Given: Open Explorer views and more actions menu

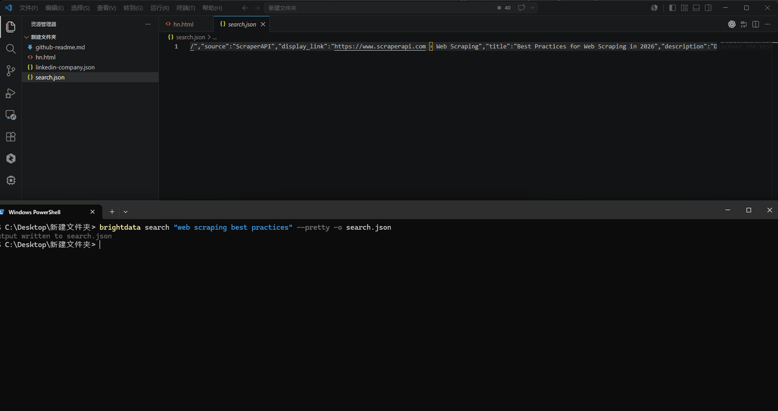Looking at the screenshot, I should pos(148,24).
